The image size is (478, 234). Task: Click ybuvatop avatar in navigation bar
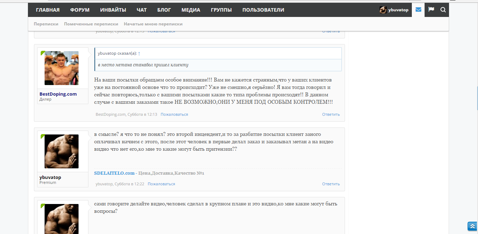click(x=383, y=10)
